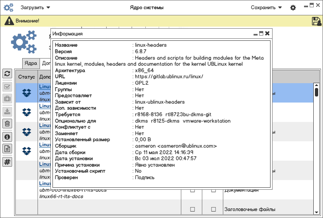Click the first-aid case toolbar icon

pyautogui.click(x=7, y=99)
